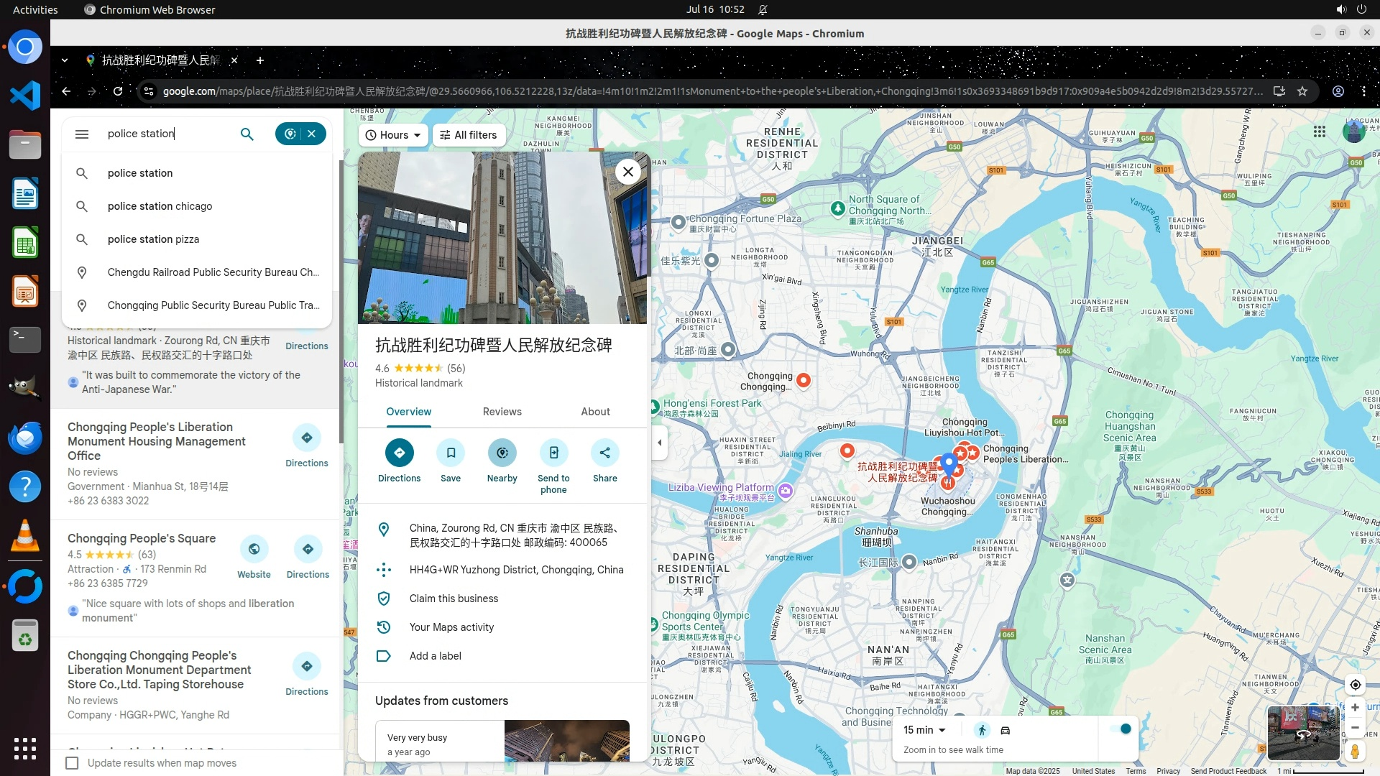This screenshot has height=776, width=1380.
Task: Click the show your location button
Action: (1355, 685)
